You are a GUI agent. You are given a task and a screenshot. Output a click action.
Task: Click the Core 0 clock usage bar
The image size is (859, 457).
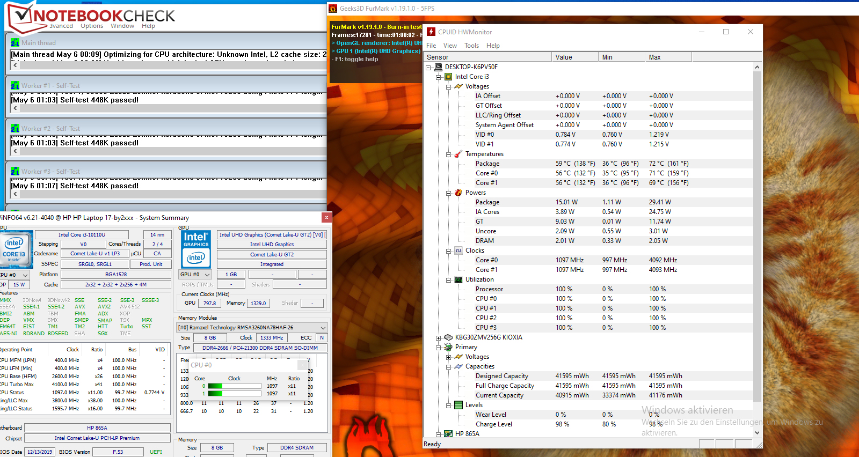(234, 386)
